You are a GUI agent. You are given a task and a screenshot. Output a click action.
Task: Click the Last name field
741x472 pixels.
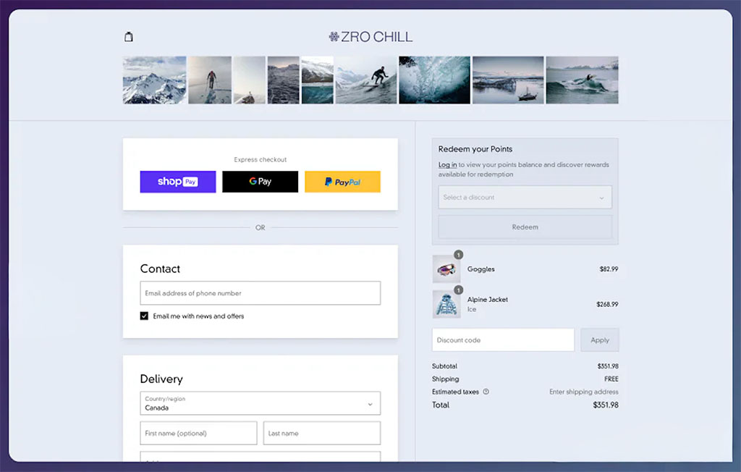point(322,432)
